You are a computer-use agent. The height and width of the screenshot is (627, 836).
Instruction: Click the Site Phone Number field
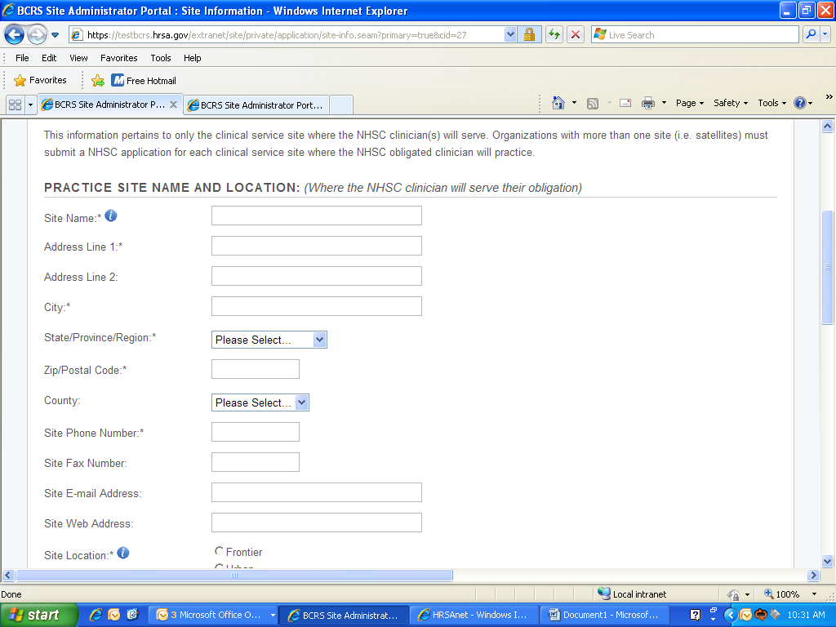pyautogui.click(x=256, y=432)
